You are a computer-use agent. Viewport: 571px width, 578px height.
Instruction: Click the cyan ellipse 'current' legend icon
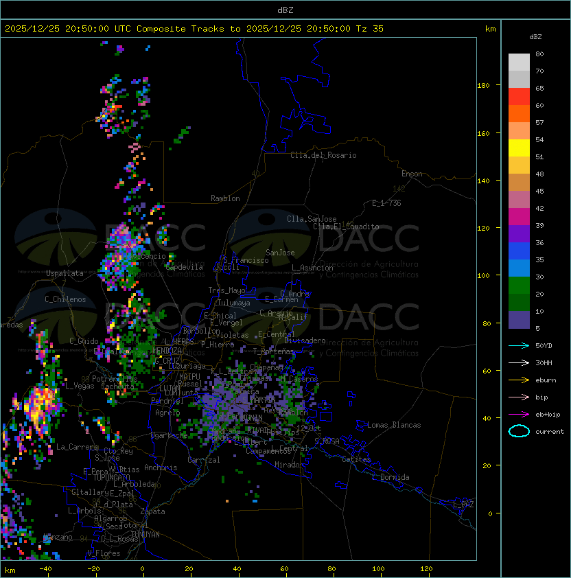pos(519,431)
